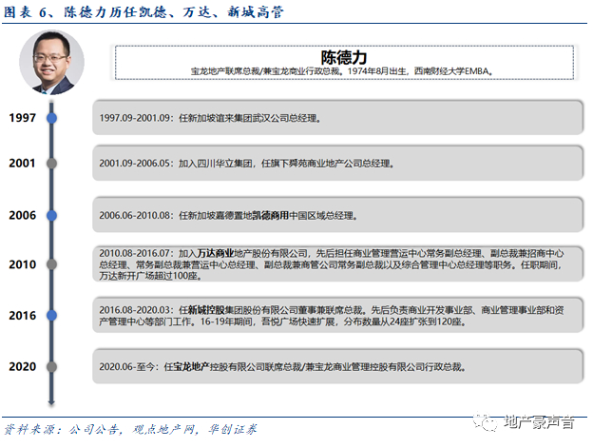Click the name heading 陈德力
Image resolution: width=593 pixels, height=448 pixels.
click(x=344, y=57)
